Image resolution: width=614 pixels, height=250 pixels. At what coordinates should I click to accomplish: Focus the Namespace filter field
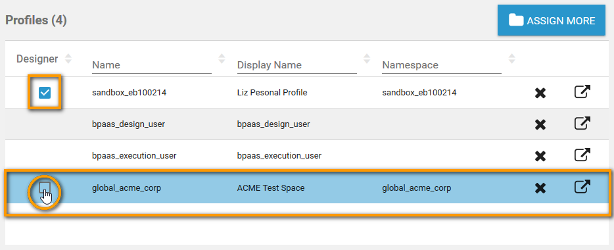(x=442, y=65)
